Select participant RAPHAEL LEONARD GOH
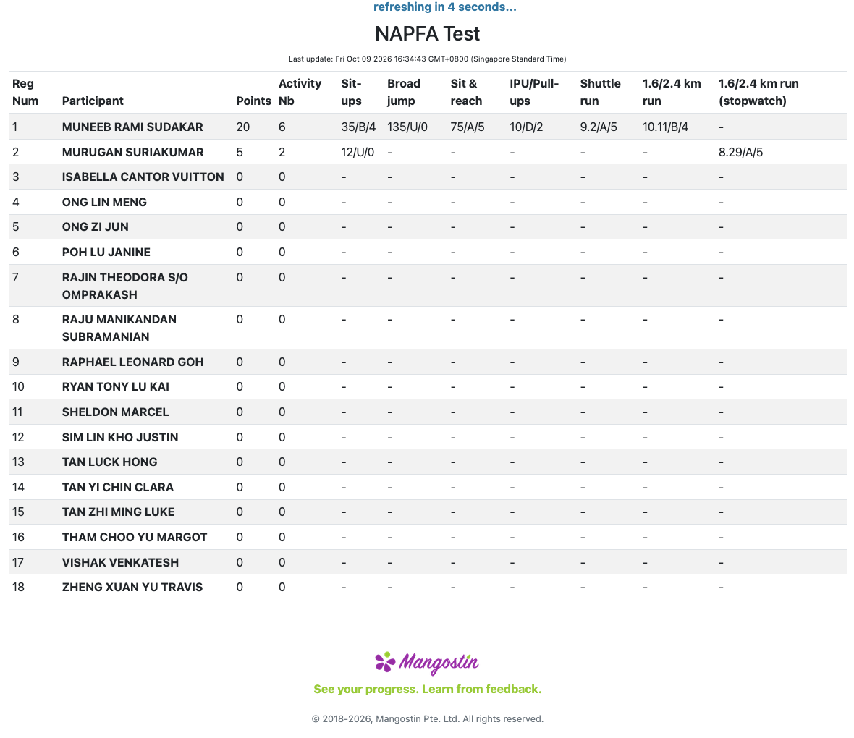 pos(132,362)
